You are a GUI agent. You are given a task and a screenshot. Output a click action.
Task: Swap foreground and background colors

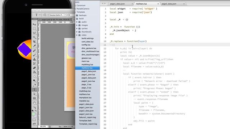[x=36, y=111]
